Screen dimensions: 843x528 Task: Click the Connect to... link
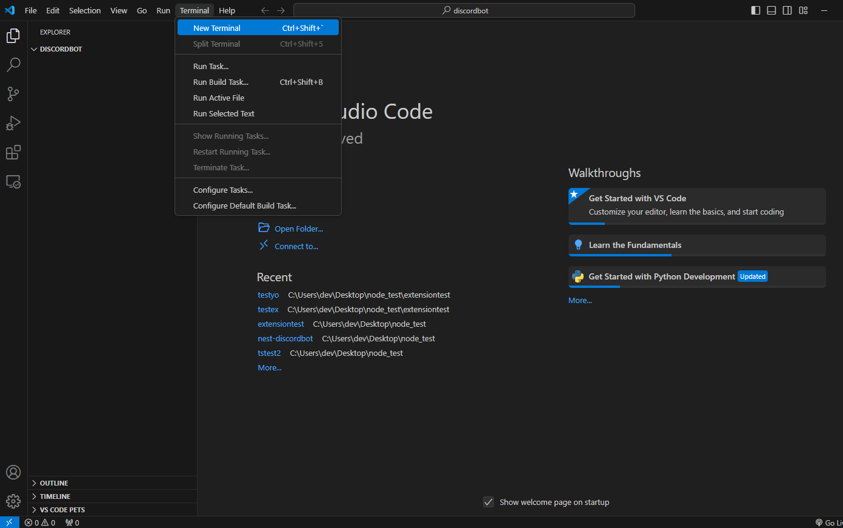click(x=296, y=246)
